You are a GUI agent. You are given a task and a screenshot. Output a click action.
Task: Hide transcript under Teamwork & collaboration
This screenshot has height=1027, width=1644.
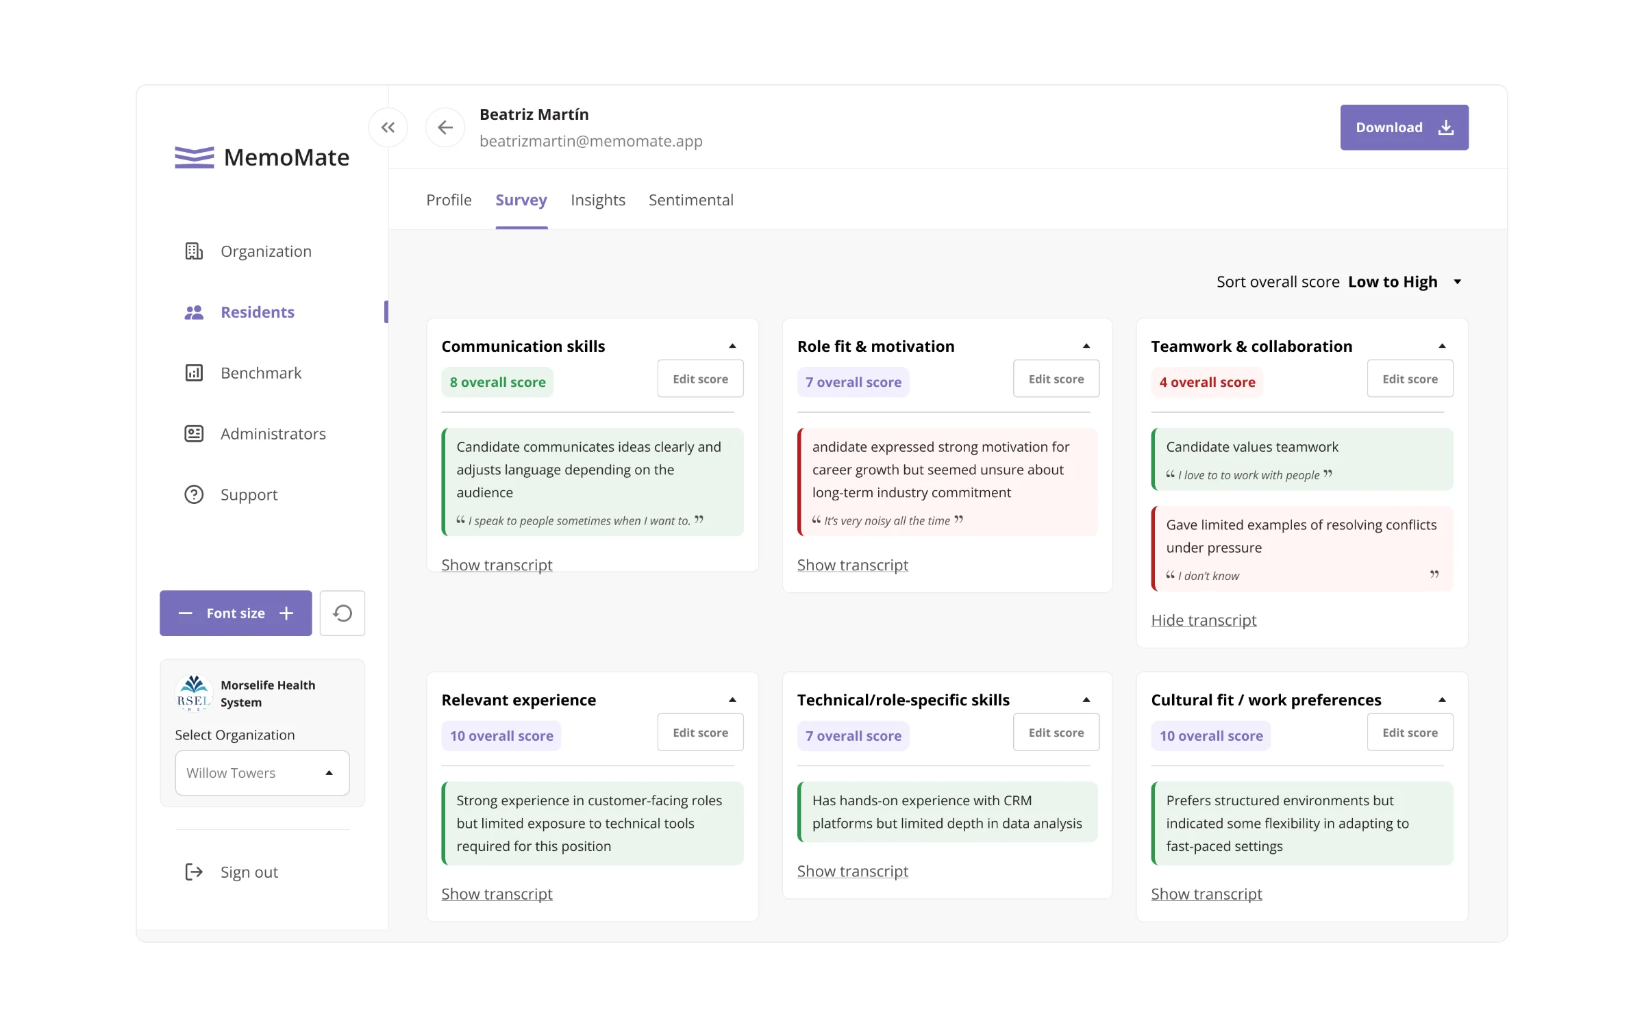[x=1204, y=620]
